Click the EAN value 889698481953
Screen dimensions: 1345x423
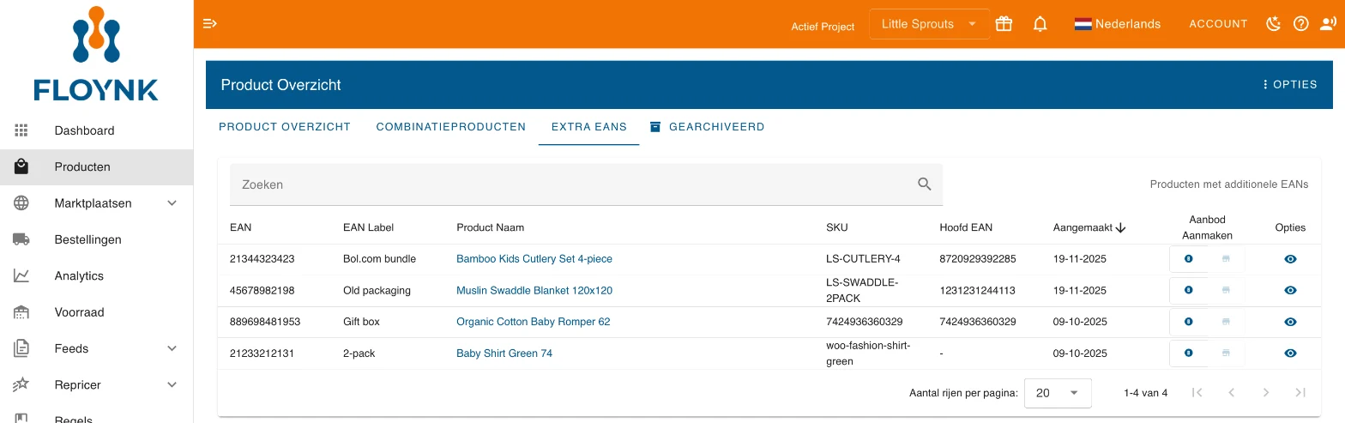point(265,322)
